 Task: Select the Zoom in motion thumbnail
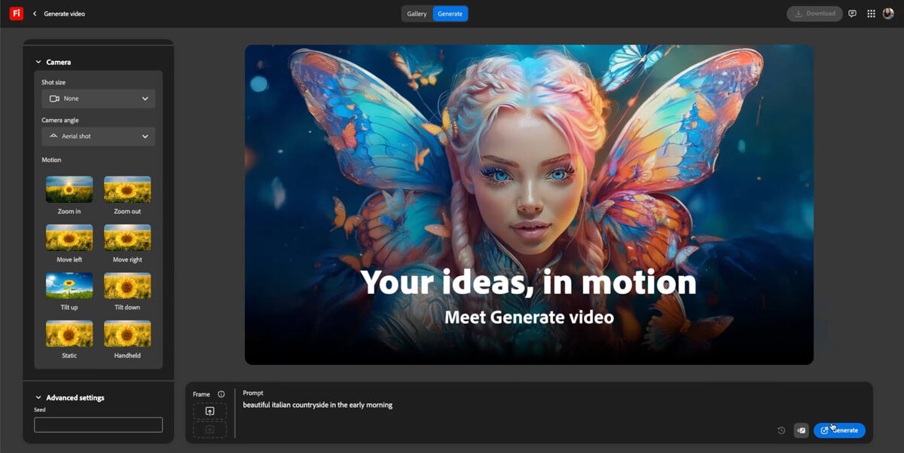tap(69, 189)
